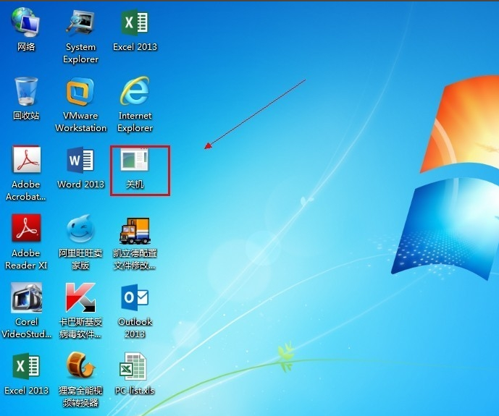The height and width of the screenshot is (416, 499).
Task: Launch System Explorer from the desktop
Action: coord(80,24)
